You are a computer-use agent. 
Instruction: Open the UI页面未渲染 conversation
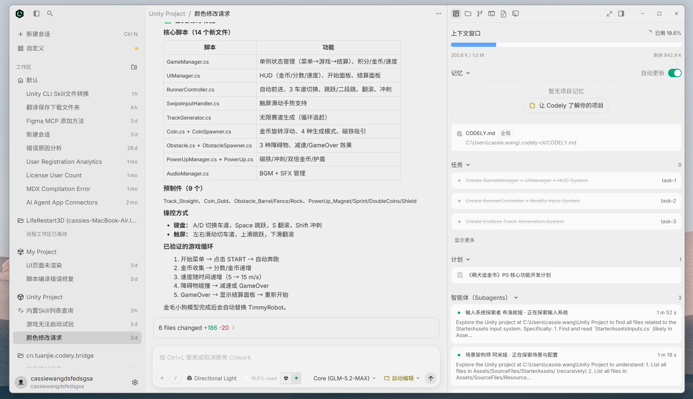click(77, 265)
